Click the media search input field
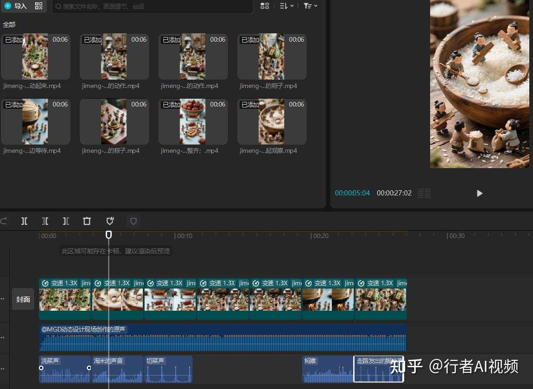Image resolution: width=533 pixels, height=389 pixels. tap(153, 6)
